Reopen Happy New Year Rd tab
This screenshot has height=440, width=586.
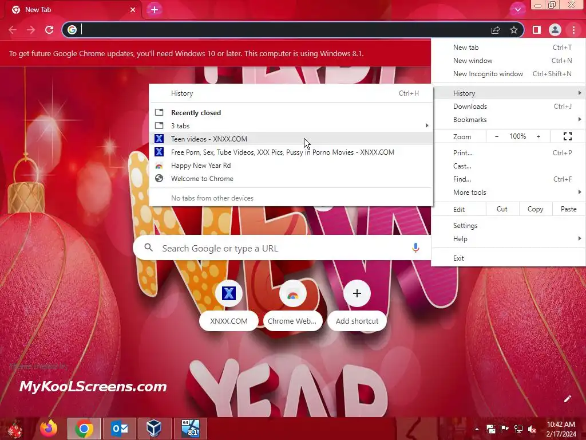pos(291,166)
